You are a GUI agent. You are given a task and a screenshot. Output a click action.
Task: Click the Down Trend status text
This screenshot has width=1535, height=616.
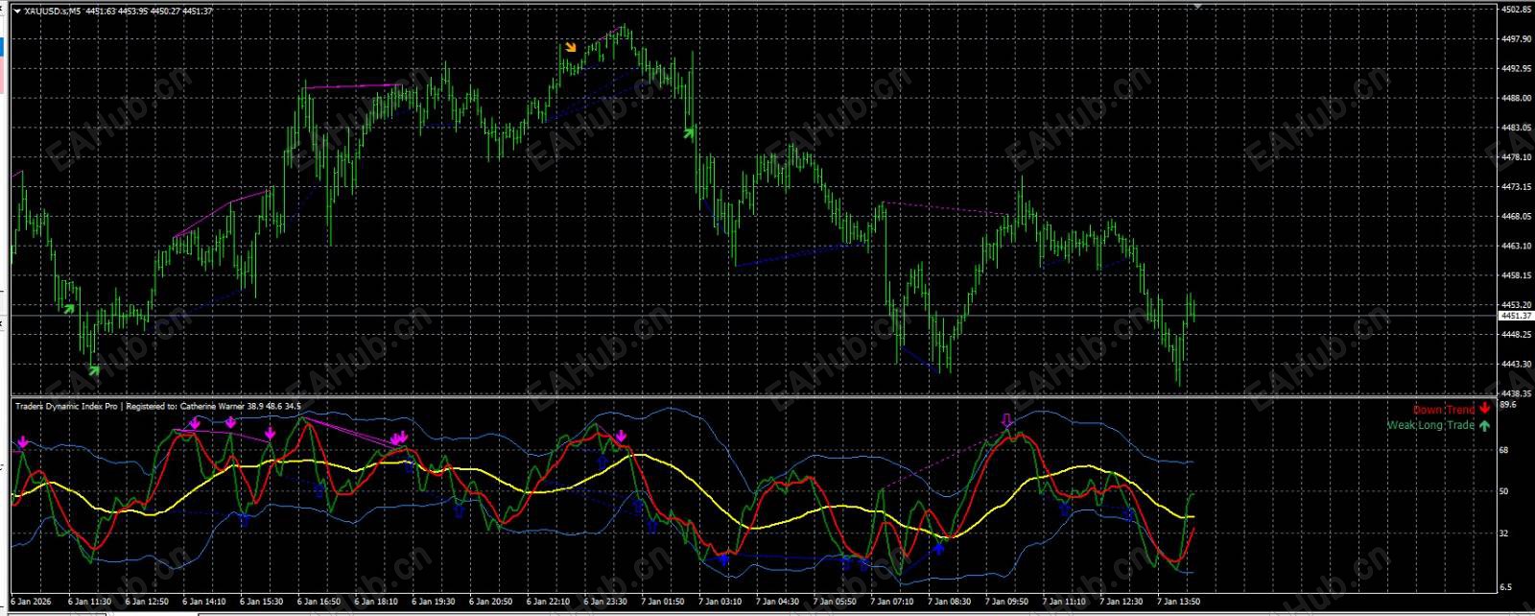[1444, 410]
